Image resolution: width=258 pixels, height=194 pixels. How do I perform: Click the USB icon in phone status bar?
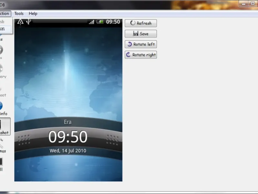[29, 22]
